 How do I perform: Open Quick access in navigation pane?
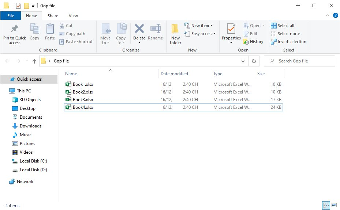29,79
